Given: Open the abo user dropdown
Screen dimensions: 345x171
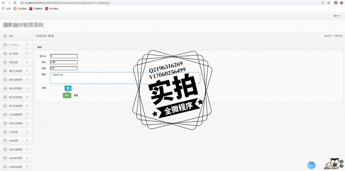Looking at the screenshot, I should click(337, 16).
